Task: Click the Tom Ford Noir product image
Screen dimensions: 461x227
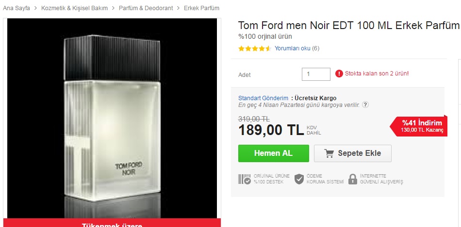Action: [112, 118]
